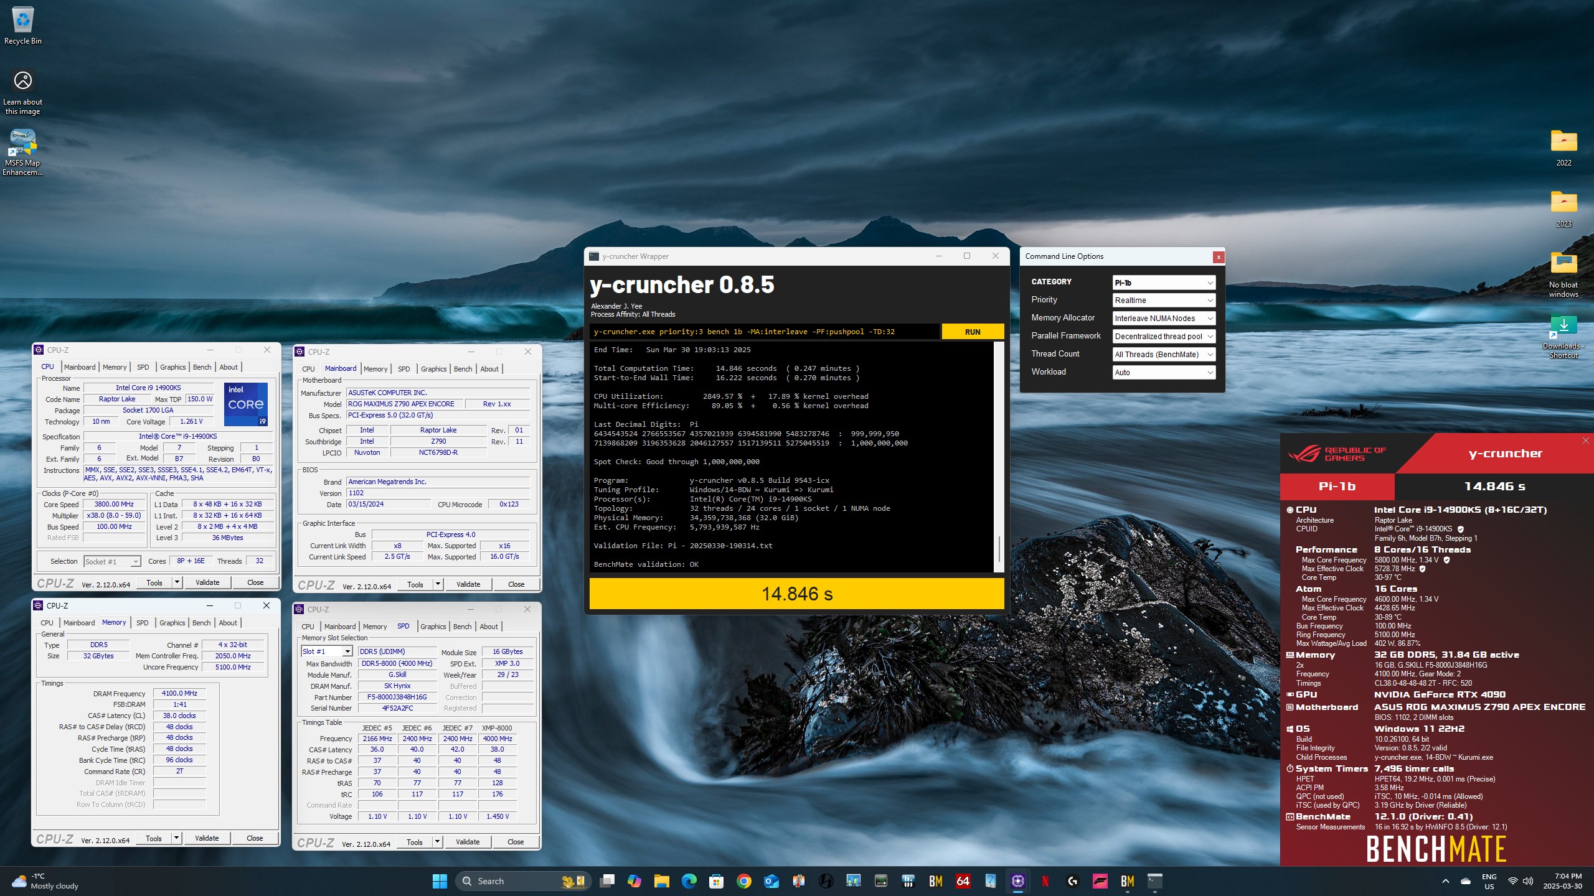1594x896 pixels.
Task: Open the 2022 desktop folder
Action: (1563, 147)
